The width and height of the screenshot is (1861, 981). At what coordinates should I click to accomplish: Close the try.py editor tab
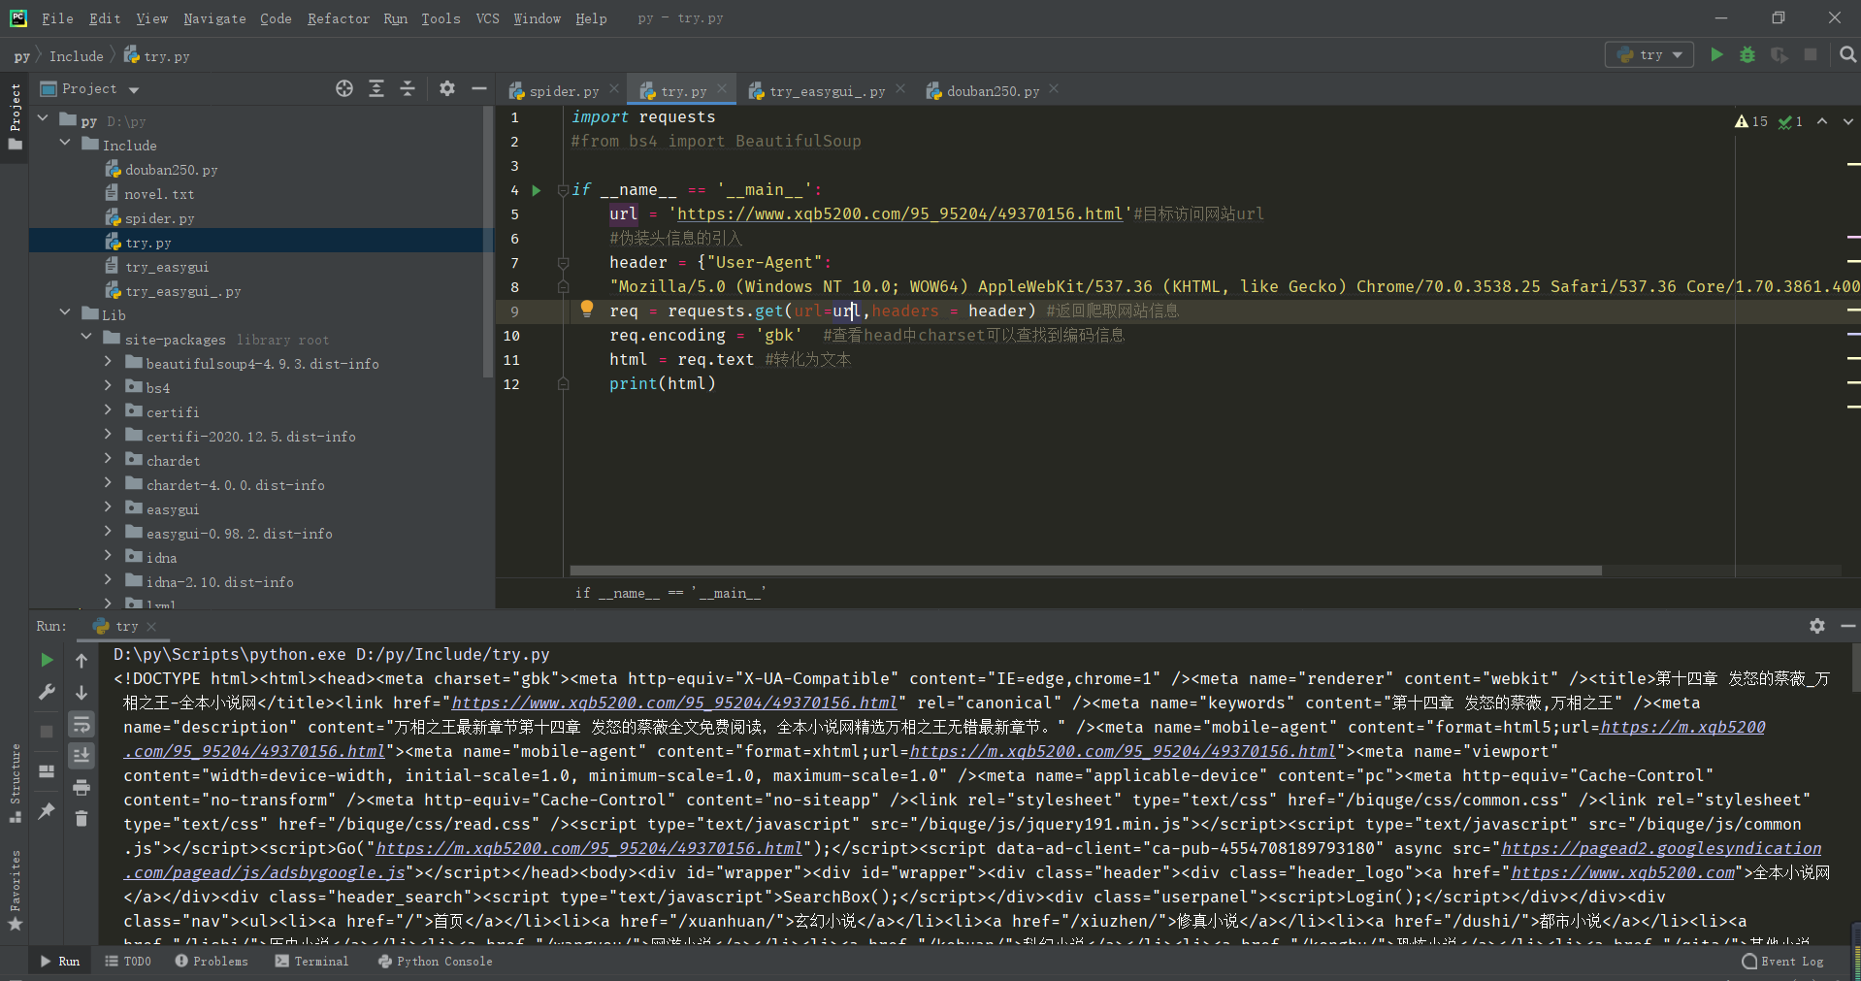click(x=722, y=89)
